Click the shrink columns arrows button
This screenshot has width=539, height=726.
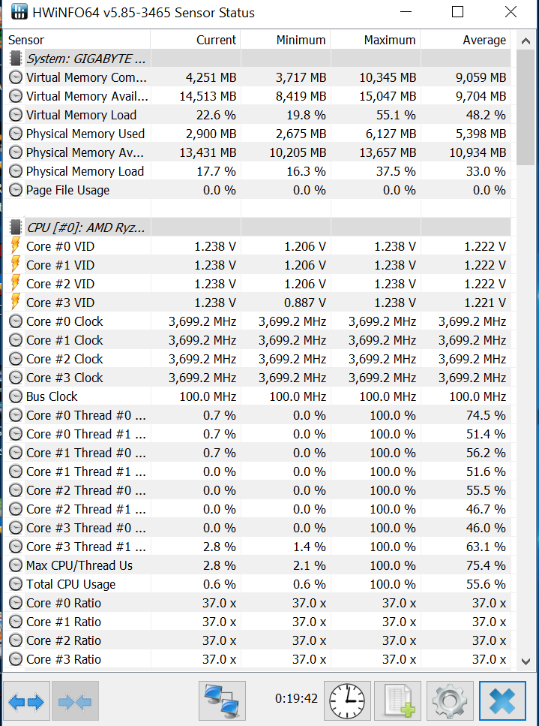(x=75, y=702)
